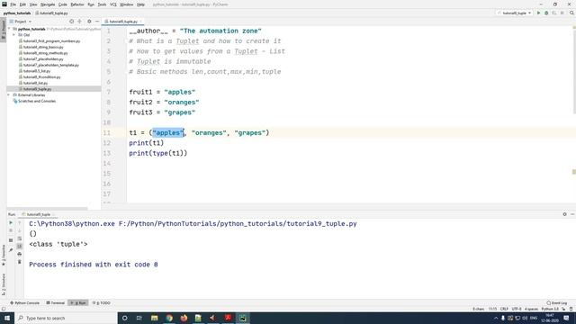Select the tutorial9_tuple.py editor tab
Viewport: 576px width, 324px height.
point(123,22)
